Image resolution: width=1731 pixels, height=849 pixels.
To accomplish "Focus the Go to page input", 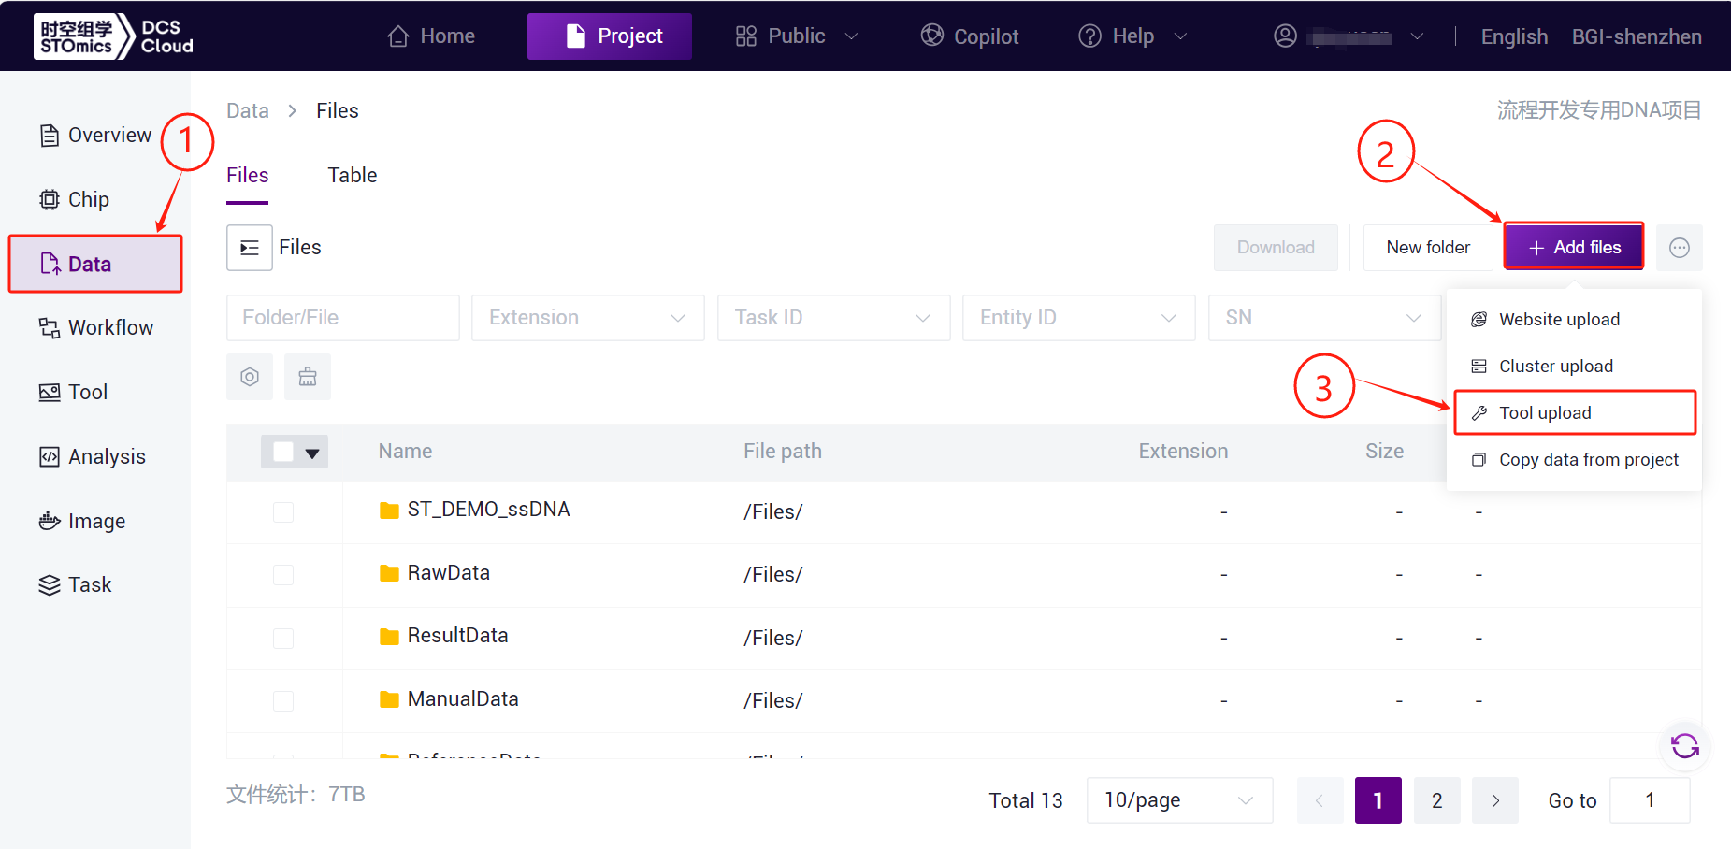I will tap(1650, 800).
